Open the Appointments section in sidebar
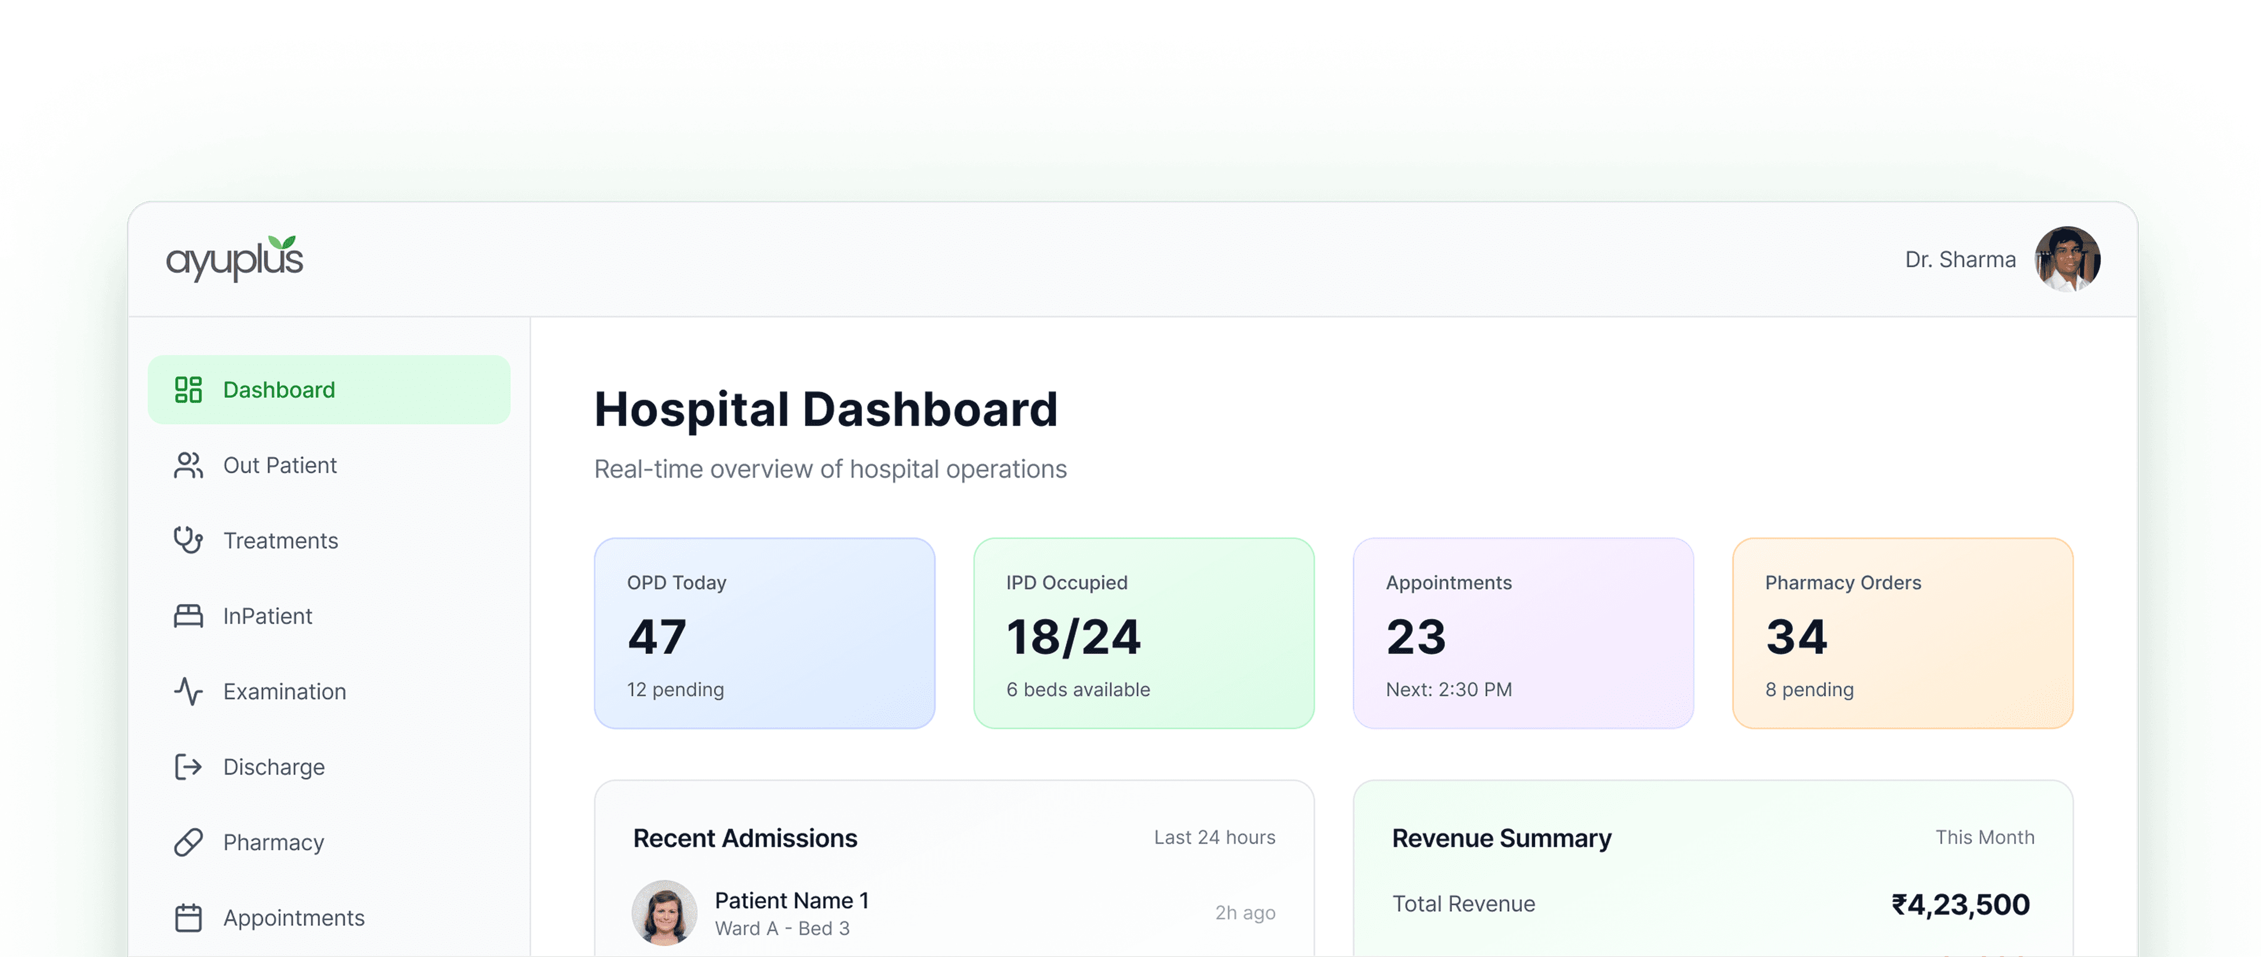This screenshot has height=957, width=2261. click(x=293, y=916)
